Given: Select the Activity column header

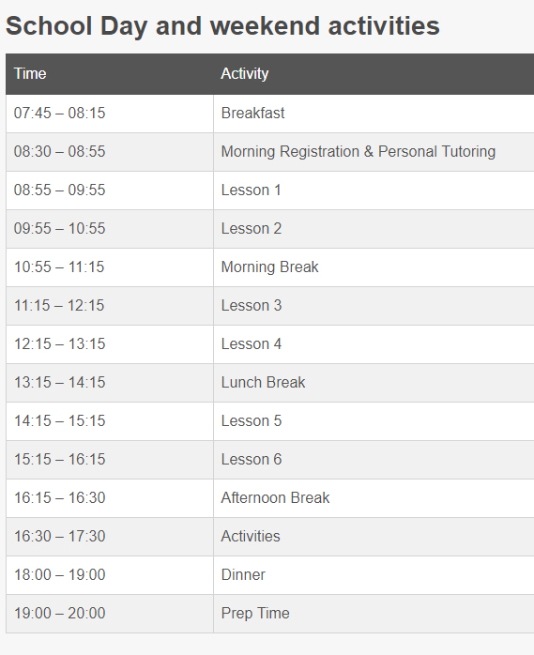Looking at the screenshot, I should point(374,74).
